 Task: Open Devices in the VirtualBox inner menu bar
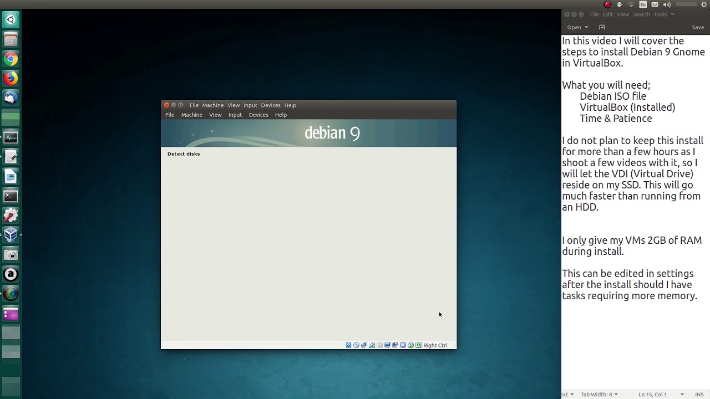tap(258, 115)
